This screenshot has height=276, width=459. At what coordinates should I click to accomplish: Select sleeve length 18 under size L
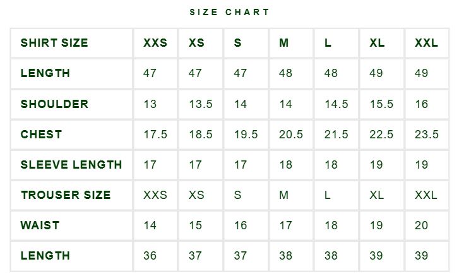click(x=331, y=164)
